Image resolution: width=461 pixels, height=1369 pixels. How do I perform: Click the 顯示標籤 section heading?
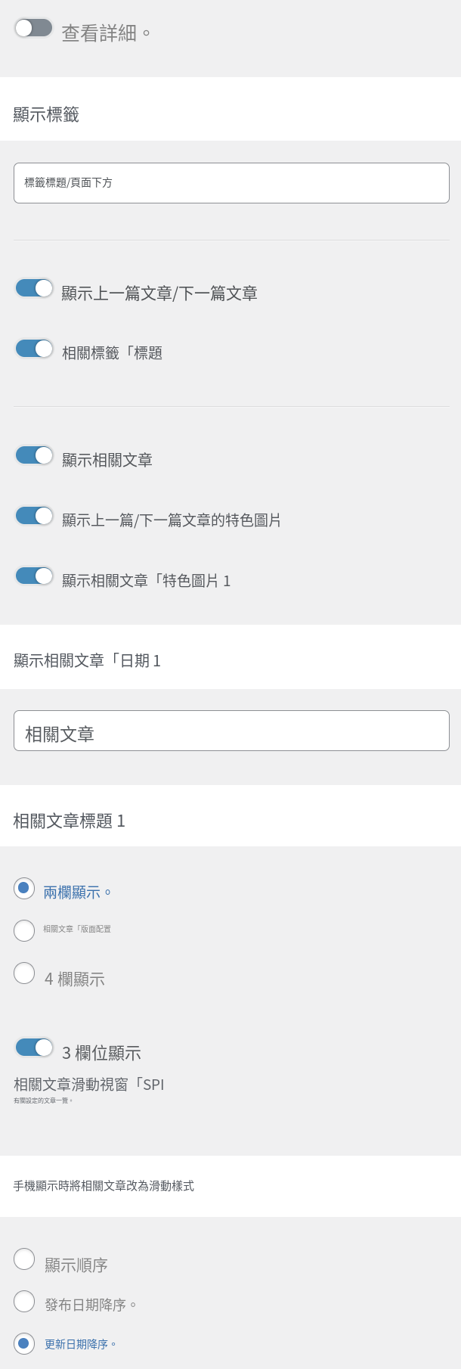coord(46,115)
